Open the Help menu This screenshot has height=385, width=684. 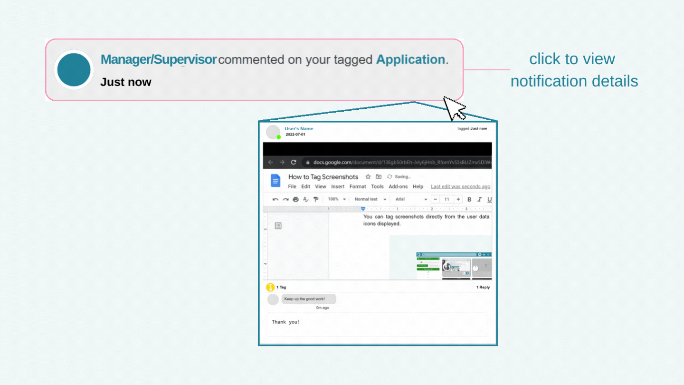click(x=418, y=187)
